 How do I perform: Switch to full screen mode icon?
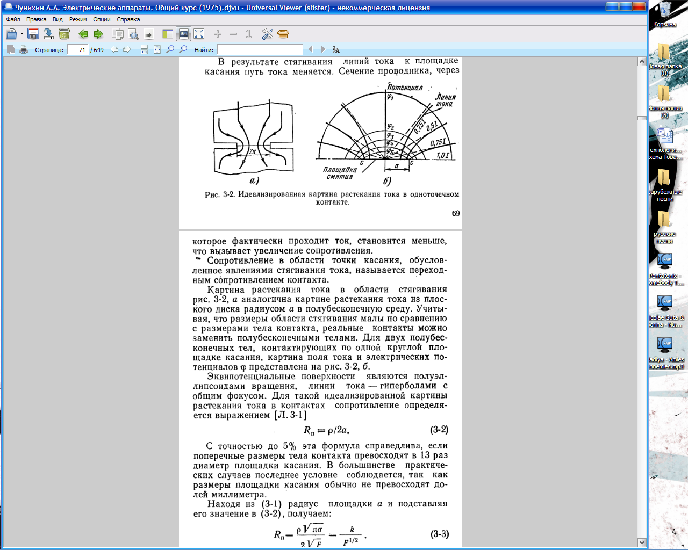pyautogui.click(x=199, y=34)
